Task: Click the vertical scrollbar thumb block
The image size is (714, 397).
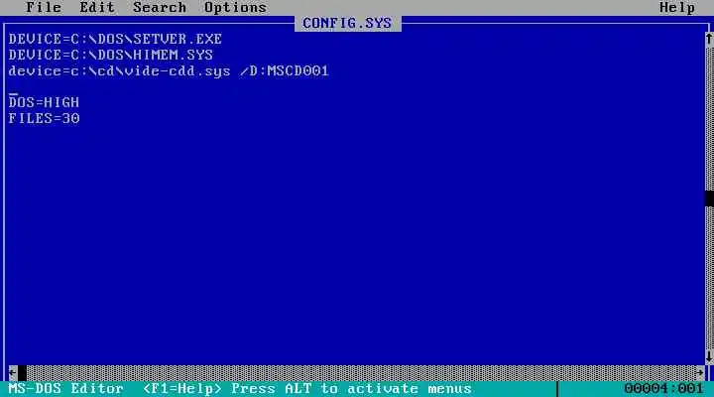Action: [709, 198]
